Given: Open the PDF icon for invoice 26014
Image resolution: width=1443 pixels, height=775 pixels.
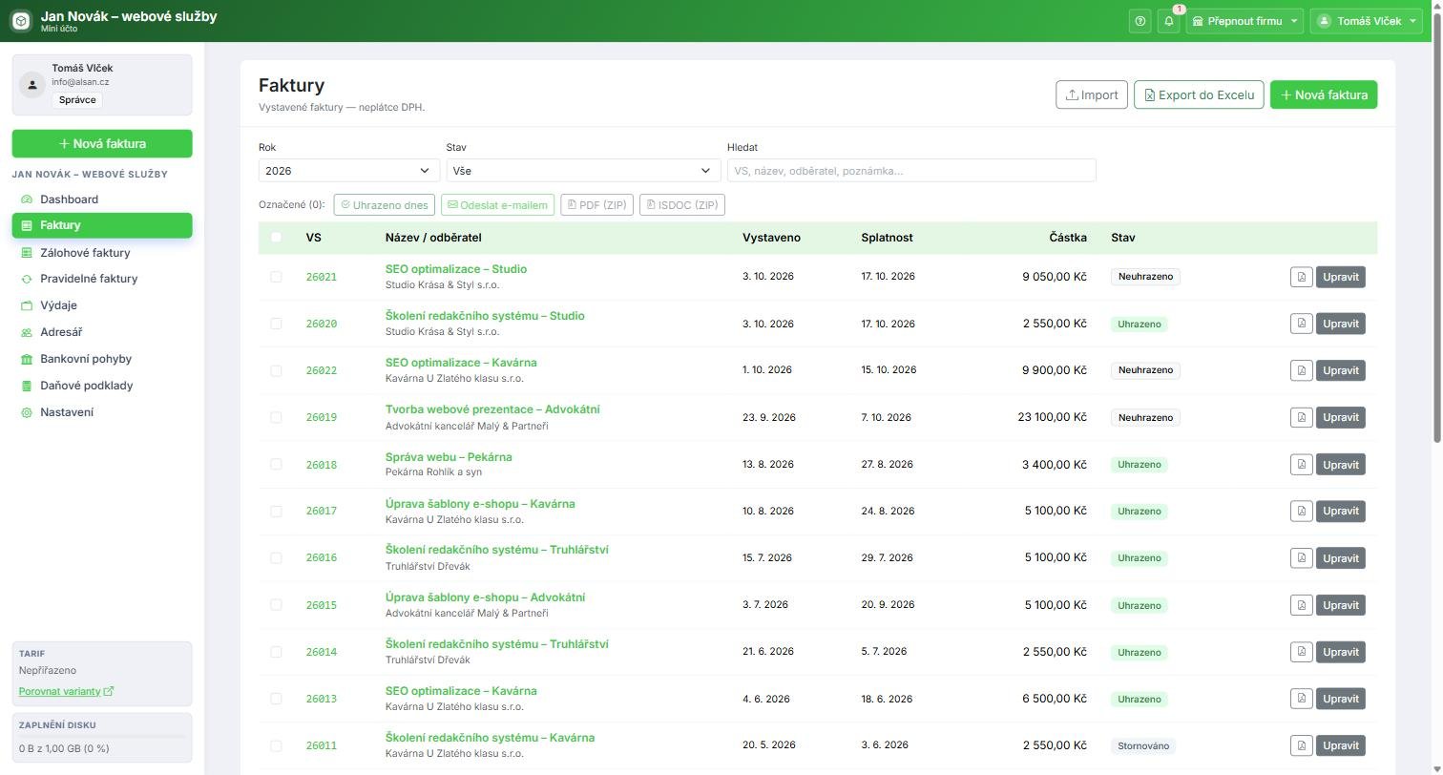Looking at the screenshot, I should tap(1301, 652).
